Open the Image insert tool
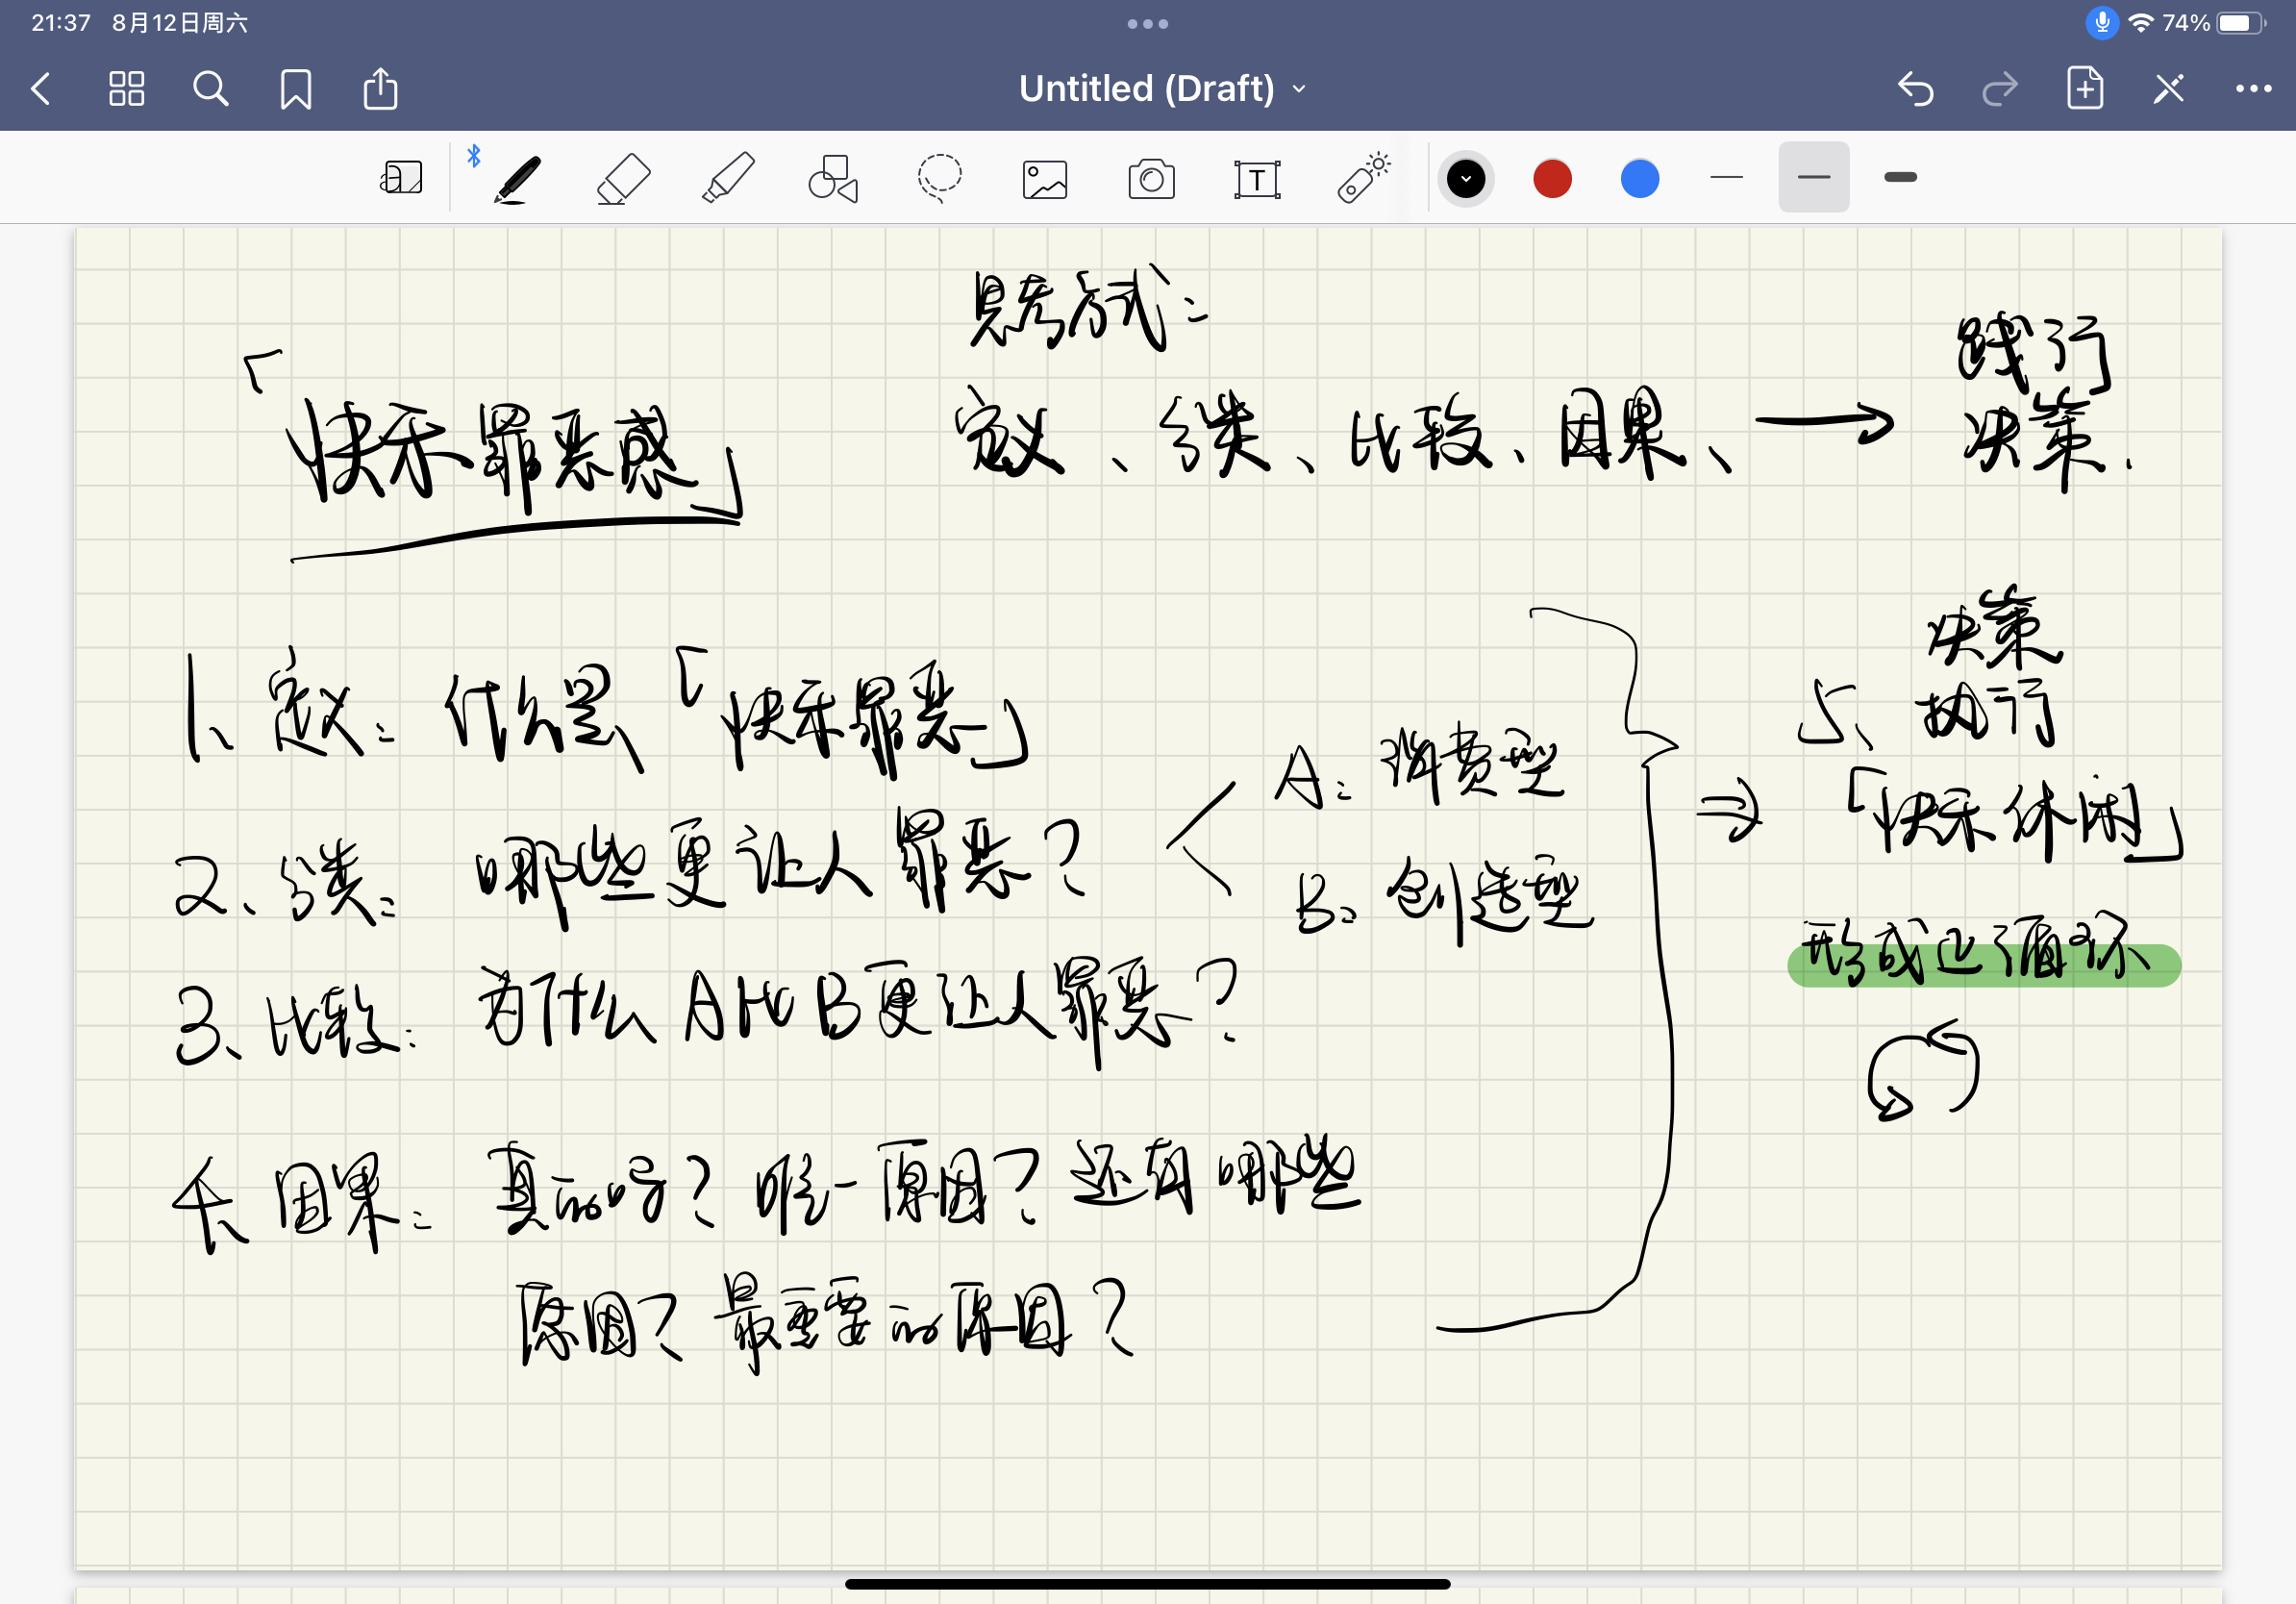Image resolution: width=2296 pixels, height=1604 pixels. [x=1045, y=180]
